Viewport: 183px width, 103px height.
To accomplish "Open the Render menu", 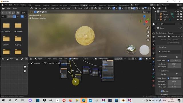I will coord(16,5).
